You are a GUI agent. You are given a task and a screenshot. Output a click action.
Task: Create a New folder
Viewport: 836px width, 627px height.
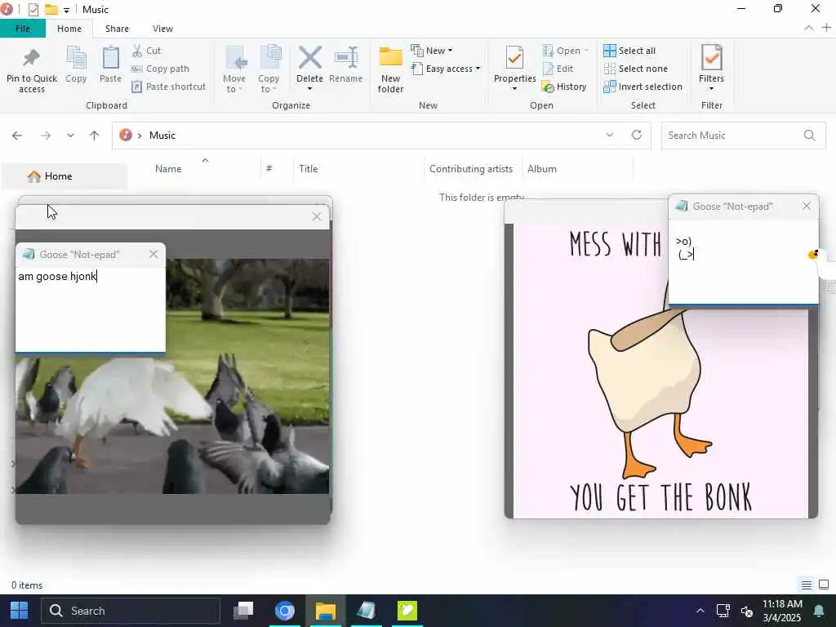390,69
